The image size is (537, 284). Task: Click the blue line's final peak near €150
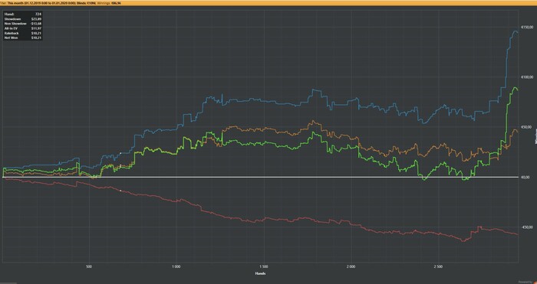pos(516,31)
